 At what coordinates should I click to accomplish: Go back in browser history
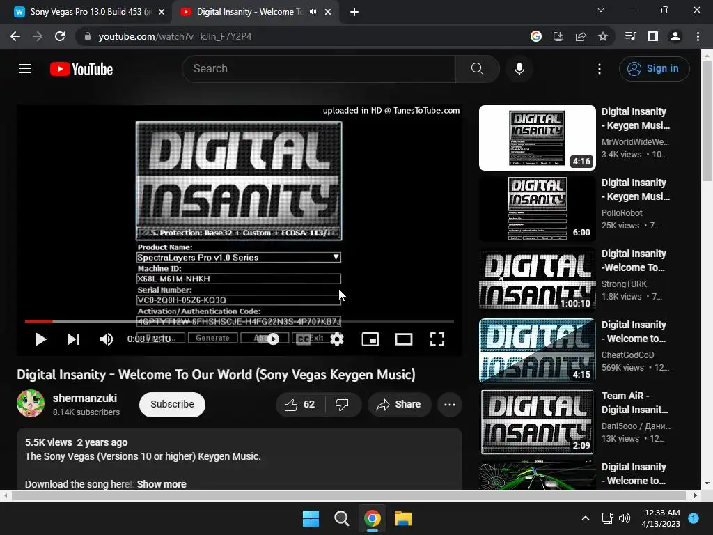coord(15,36)
